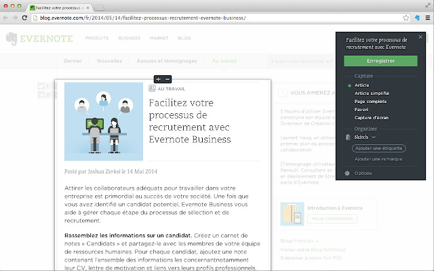Toggle fullscreen with the arrows icon

tap(428, 5)
